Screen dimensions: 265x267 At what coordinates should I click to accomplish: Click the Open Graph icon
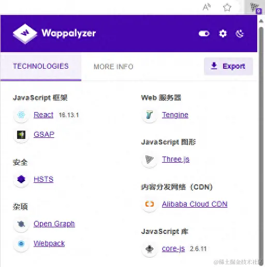[x=21, y=224]
